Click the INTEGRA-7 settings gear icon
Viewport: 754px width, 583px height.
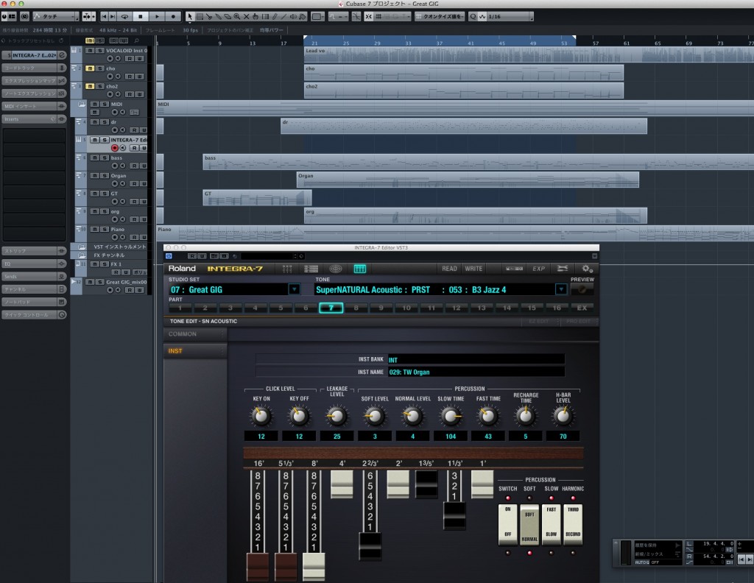tap(587, 269)
